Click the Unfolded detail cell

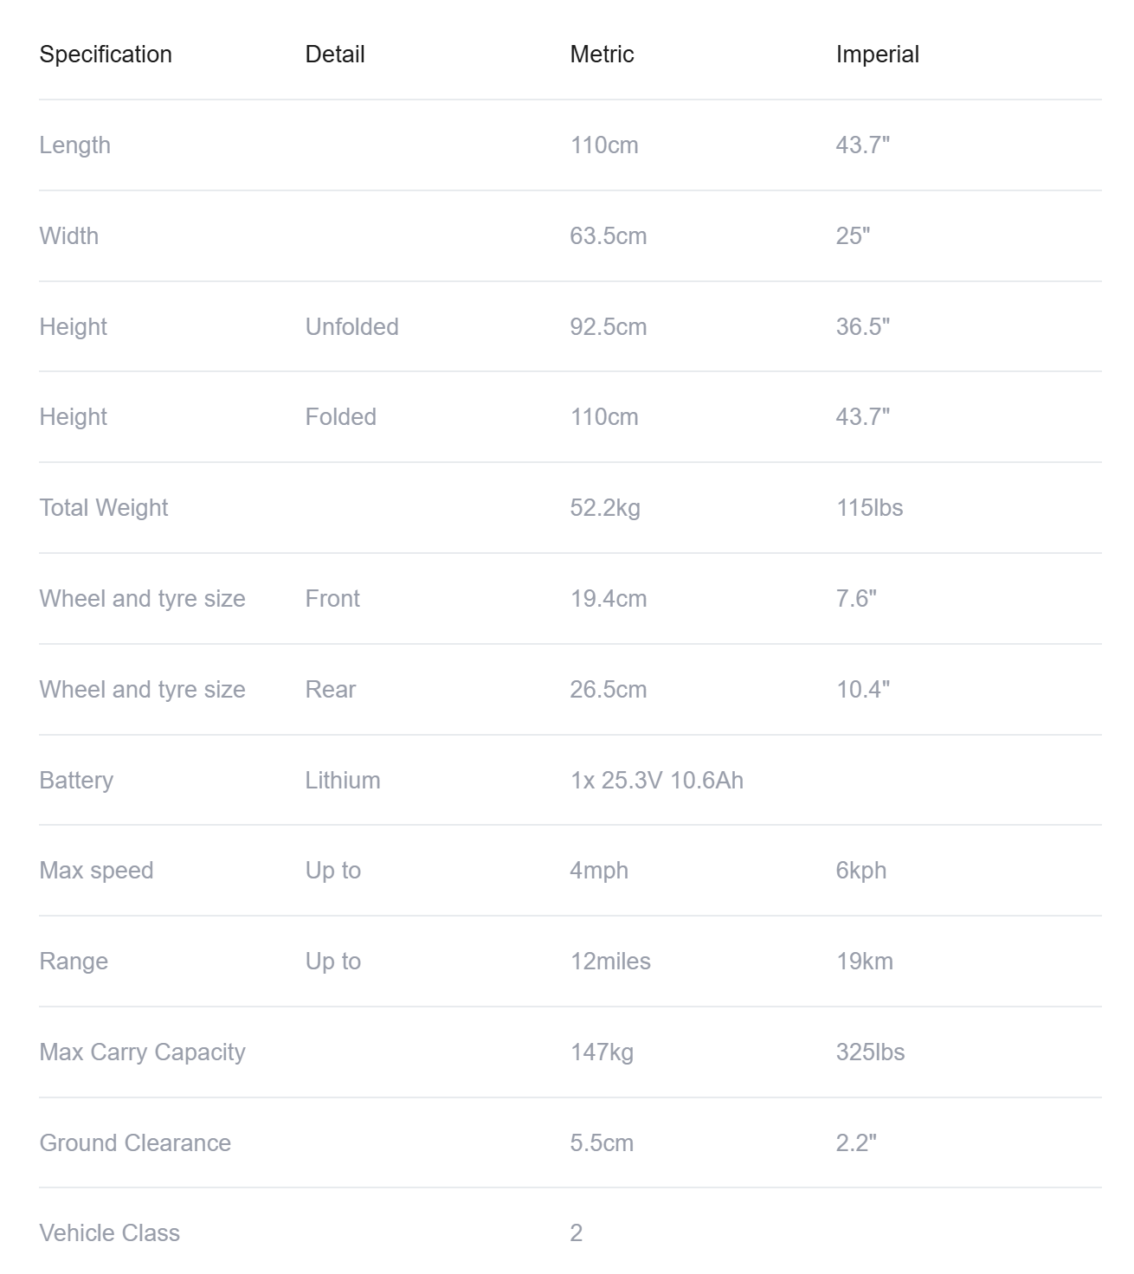pos(351,327)
